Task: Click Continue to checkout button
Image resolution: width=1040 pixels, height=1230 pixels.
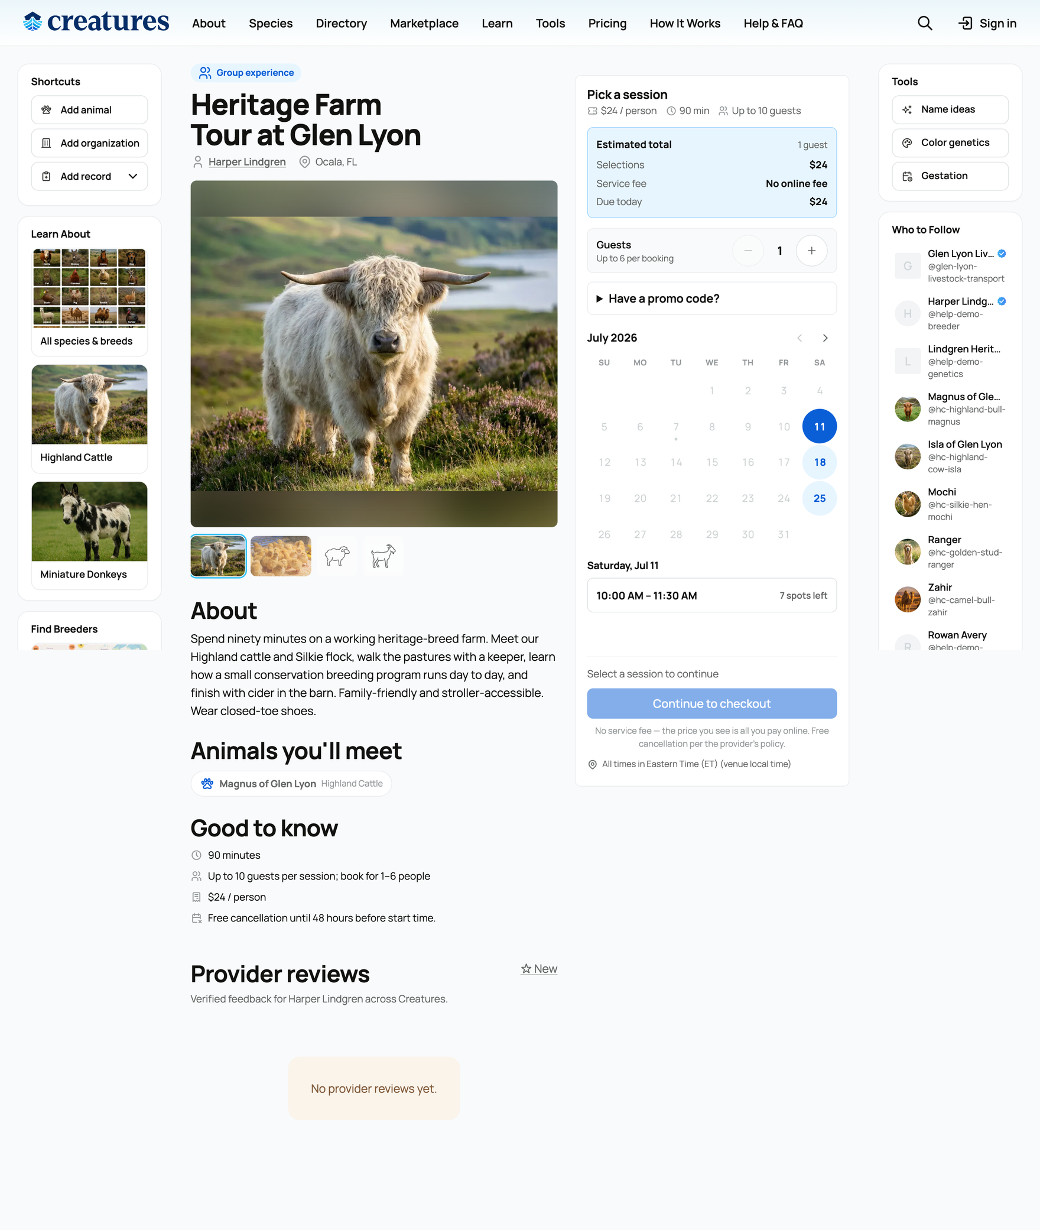Action: [x=711, y=703]
